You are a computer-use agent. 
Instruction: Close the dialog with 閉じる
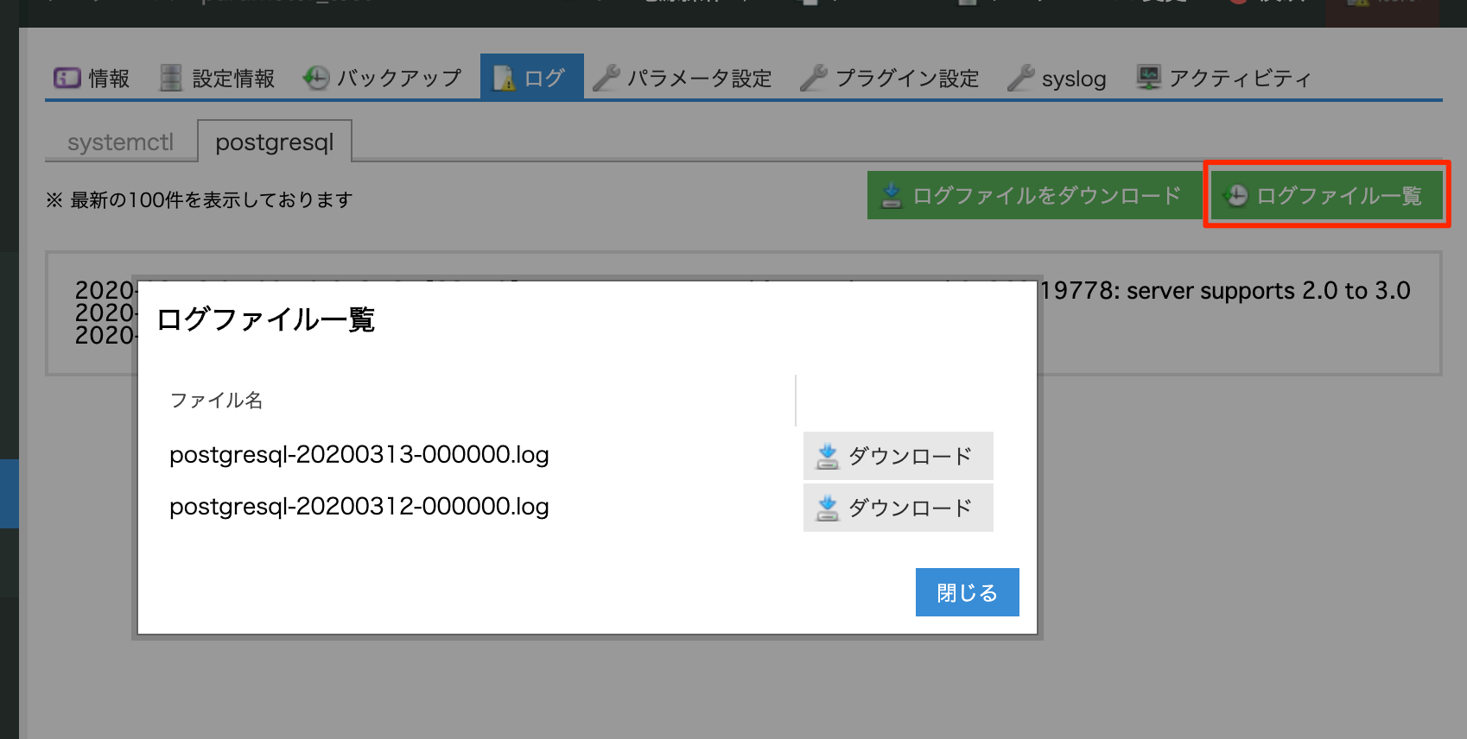(x=967, y=592)
